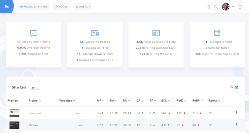Click the orange location pin icon

(209, 7)
